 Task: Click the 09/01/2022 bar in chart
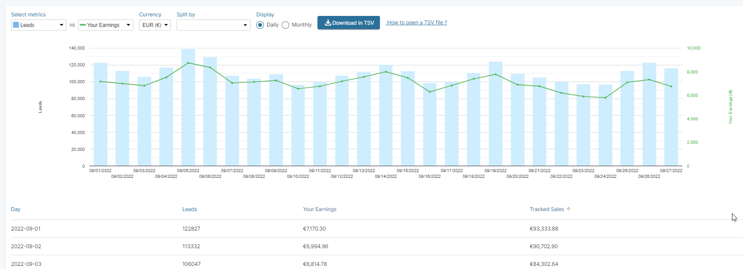click(101, 124)
